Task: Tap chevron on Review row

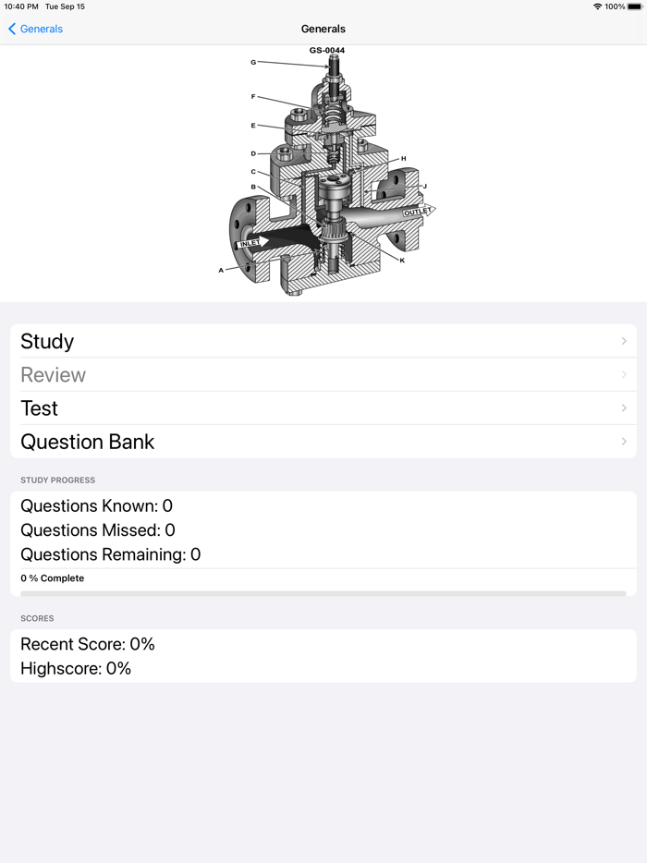Action: [x=624, y=374]
